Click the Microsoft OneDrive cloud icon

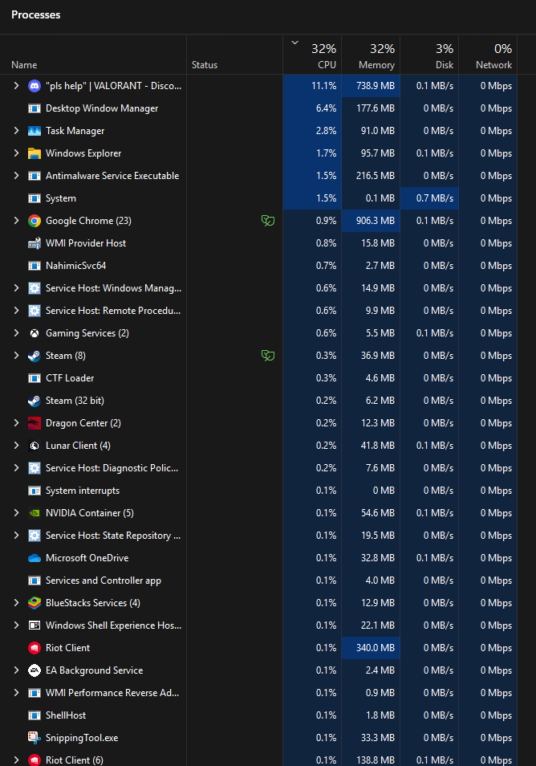[x=35, y=558]
